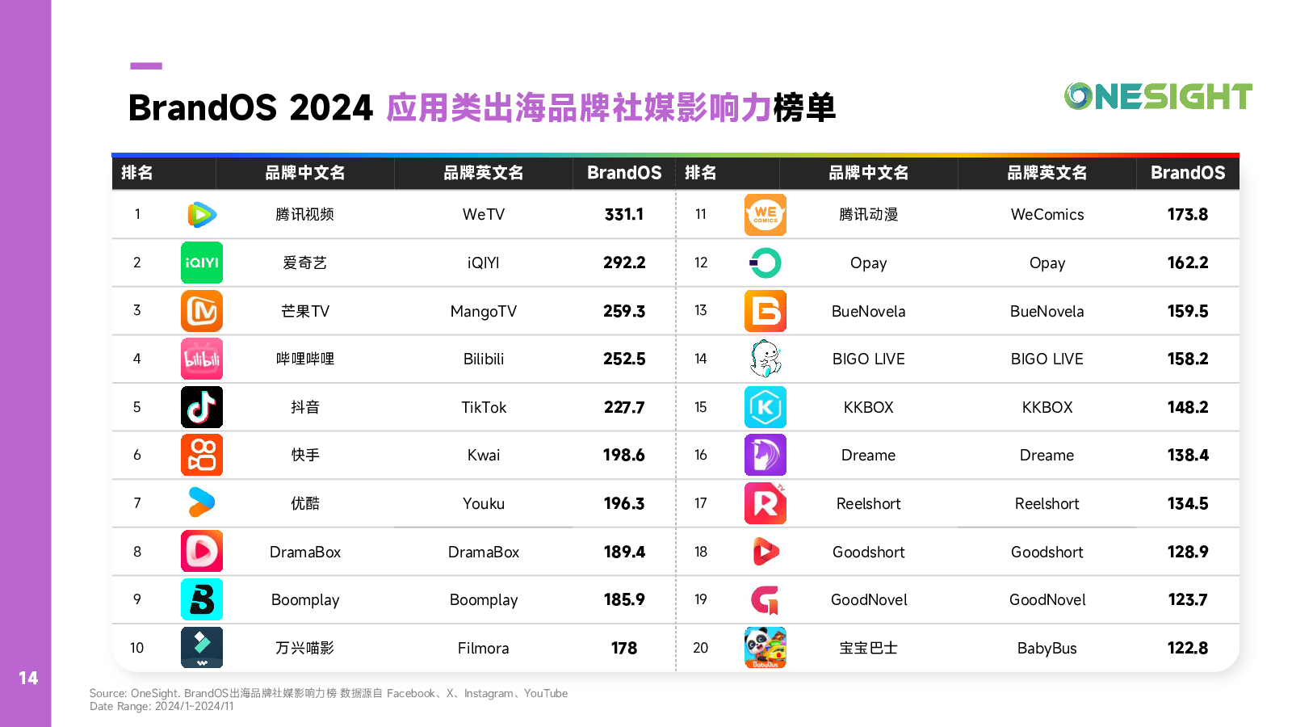The height and width of the screenshot is (727, 1292).
Task: Click the Dreame score 138.4
Action: point(1188,455)
